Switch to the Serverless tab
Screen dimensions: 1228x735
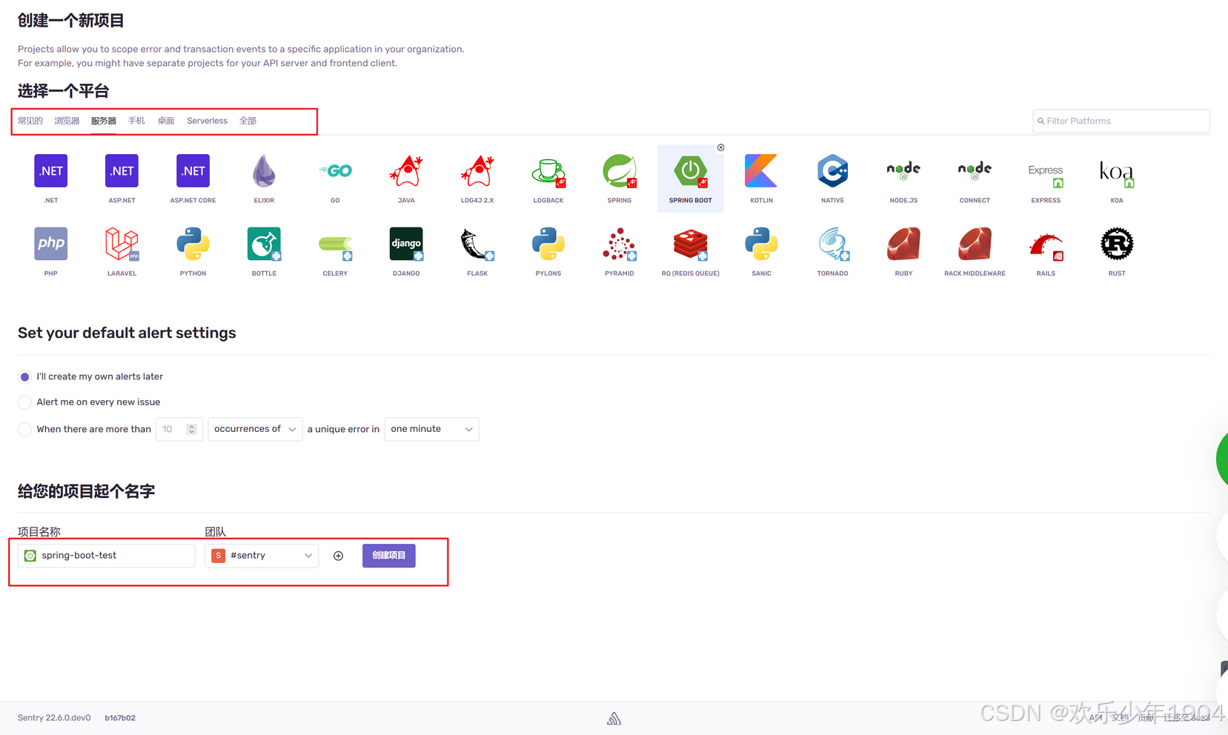(207, 121)
